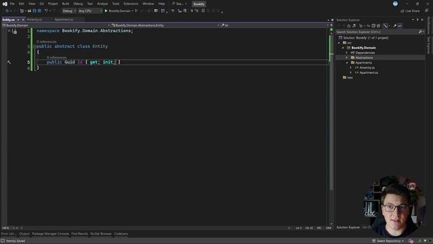Open the Output tab
The height and width of the screenshot is (244, 433).
(x=24, y=234)
